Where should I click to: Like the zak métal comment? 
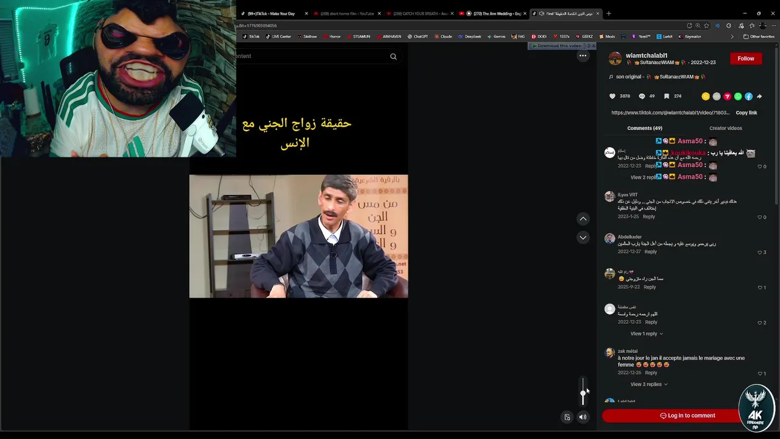coord(760,373)
